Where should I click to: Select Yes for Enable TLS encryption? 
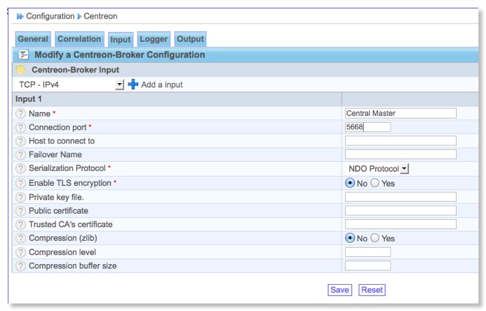tap(375, 183)
